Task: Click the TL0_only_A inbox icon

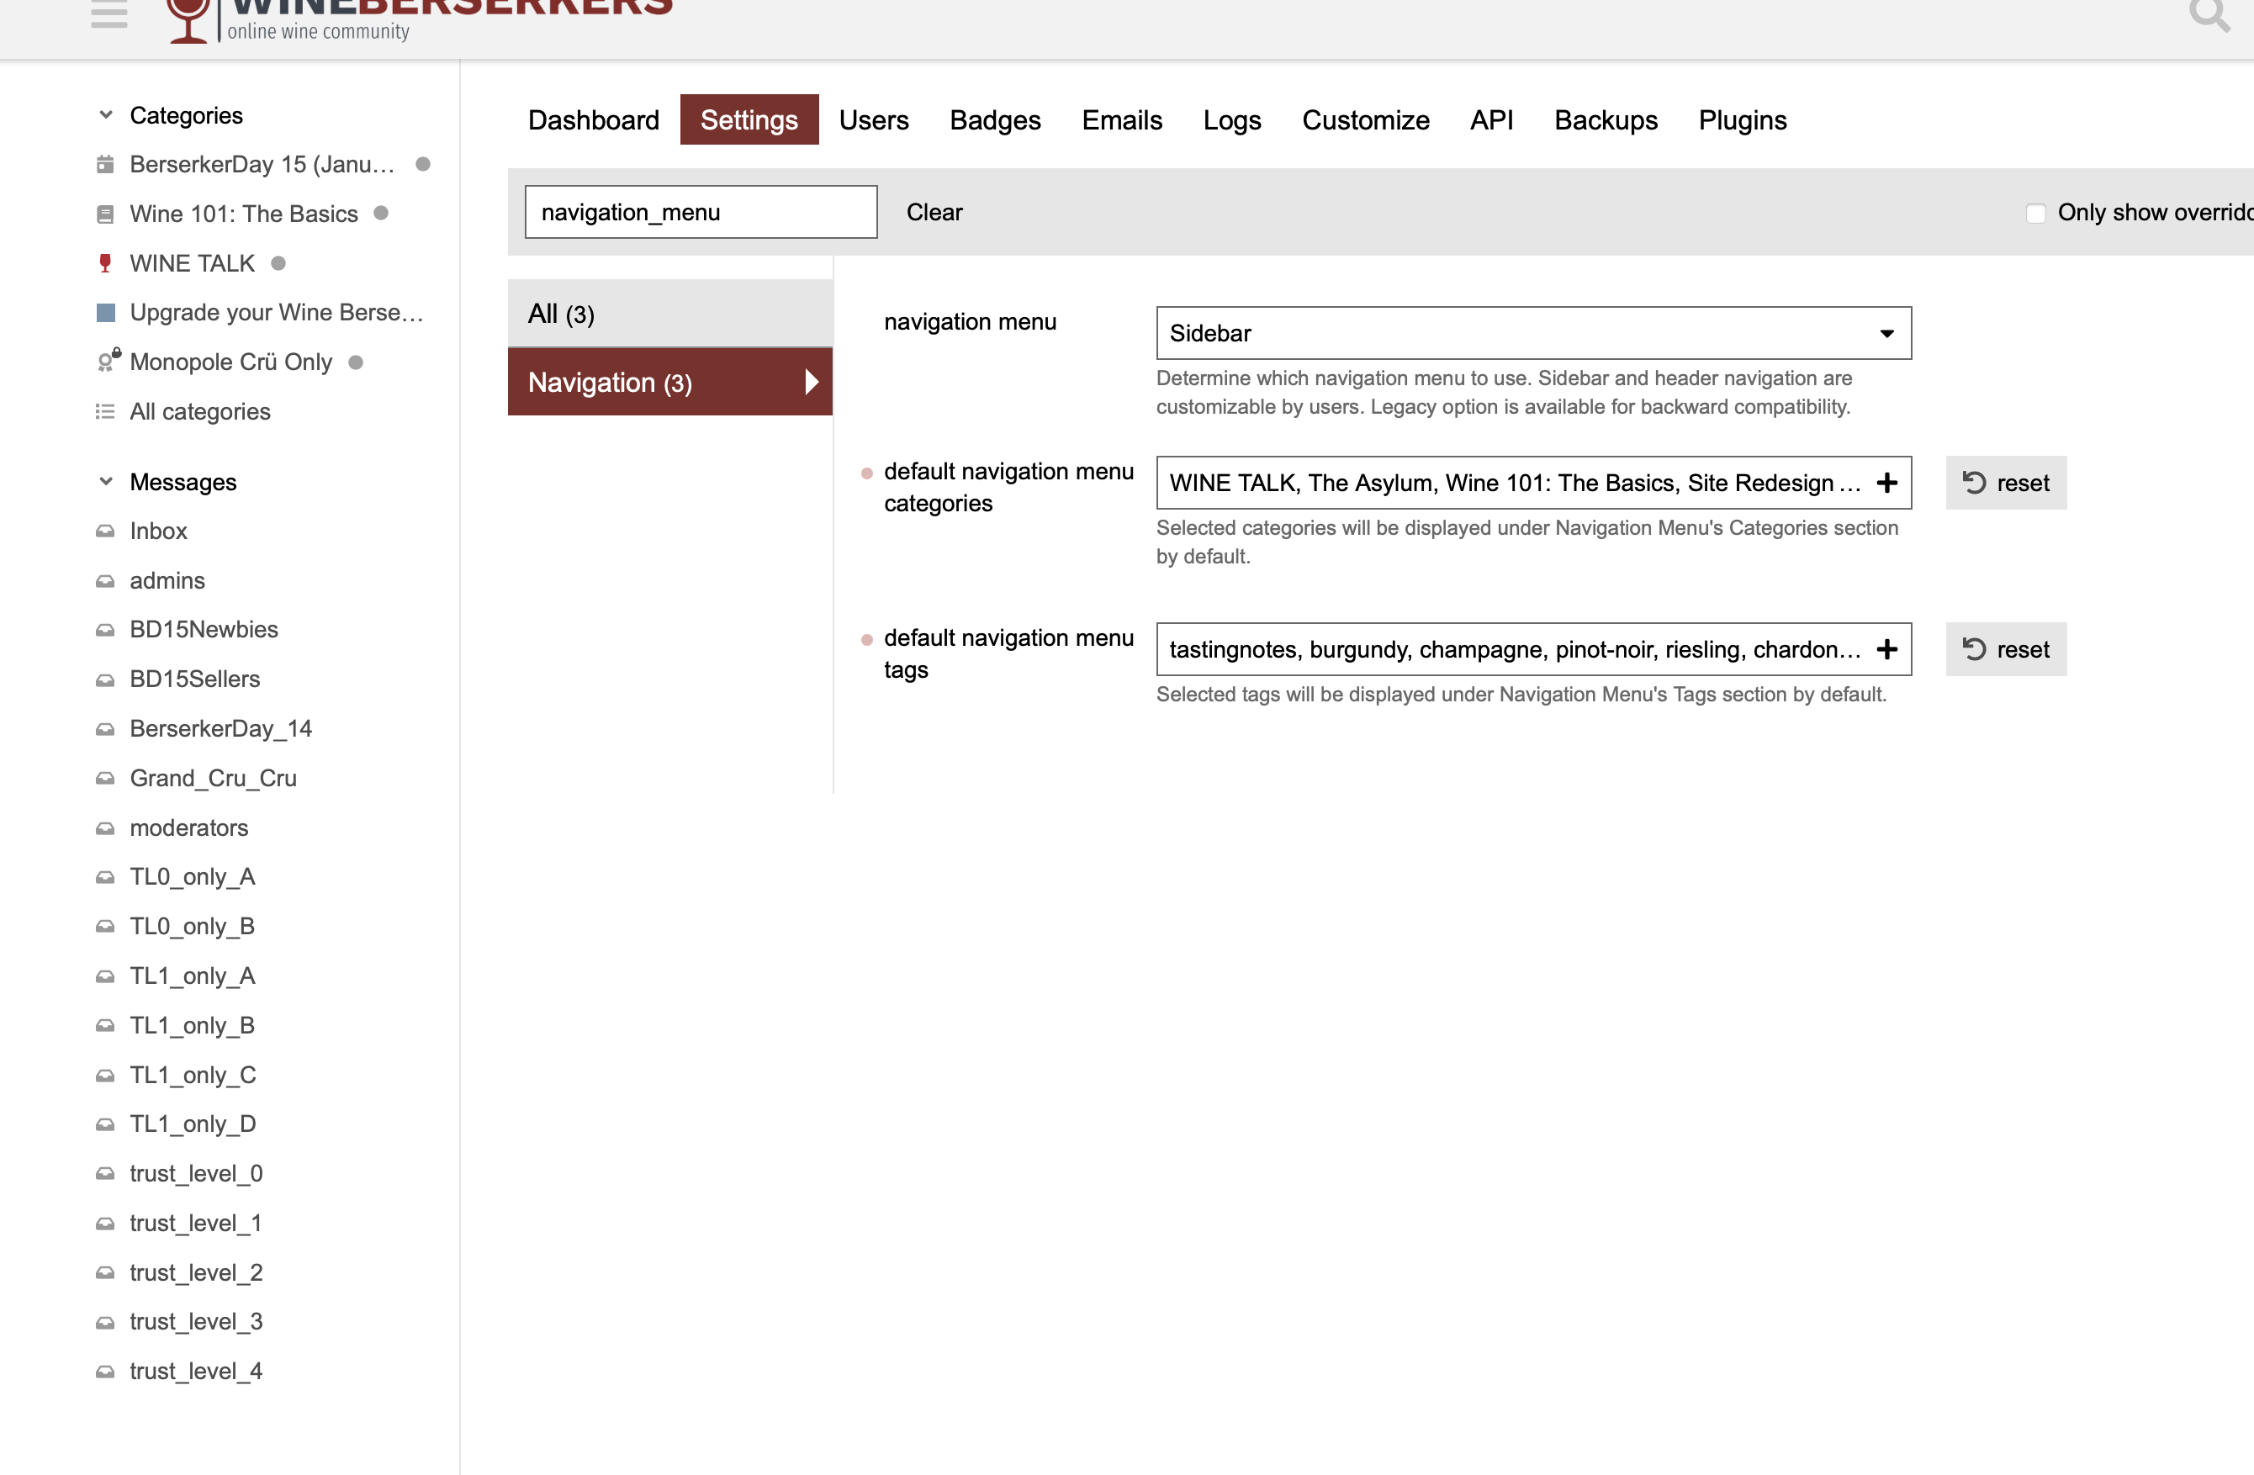Action: [x=105, y=876]
